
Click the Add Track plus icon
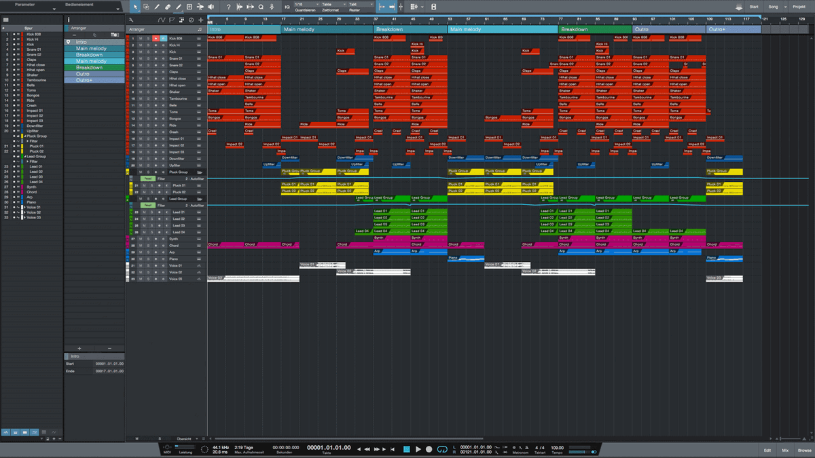tap(201, 20)
